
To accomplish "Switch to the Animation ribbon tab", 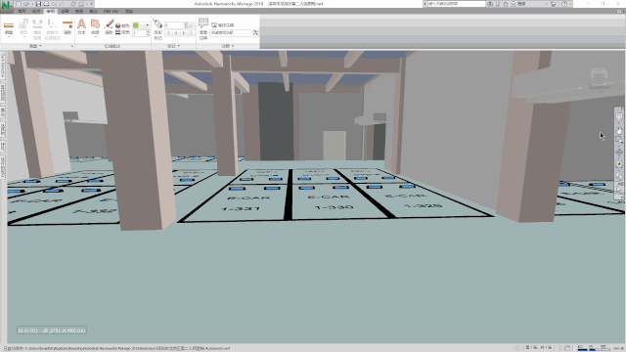I will coord(65,11).
